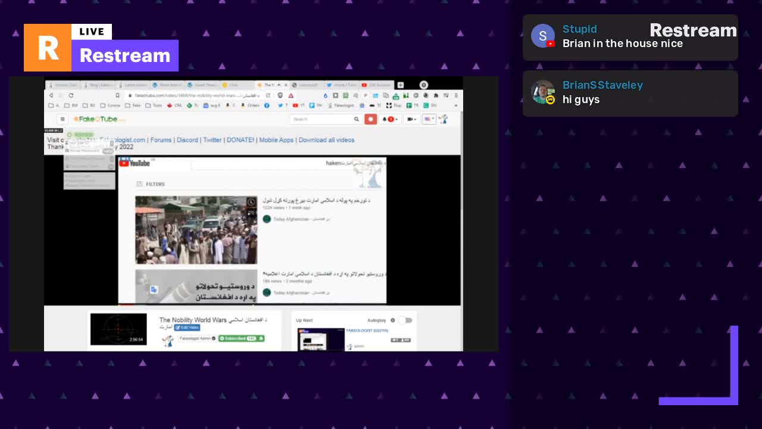Open the Fake bookmarks folder

click(133, 105)
